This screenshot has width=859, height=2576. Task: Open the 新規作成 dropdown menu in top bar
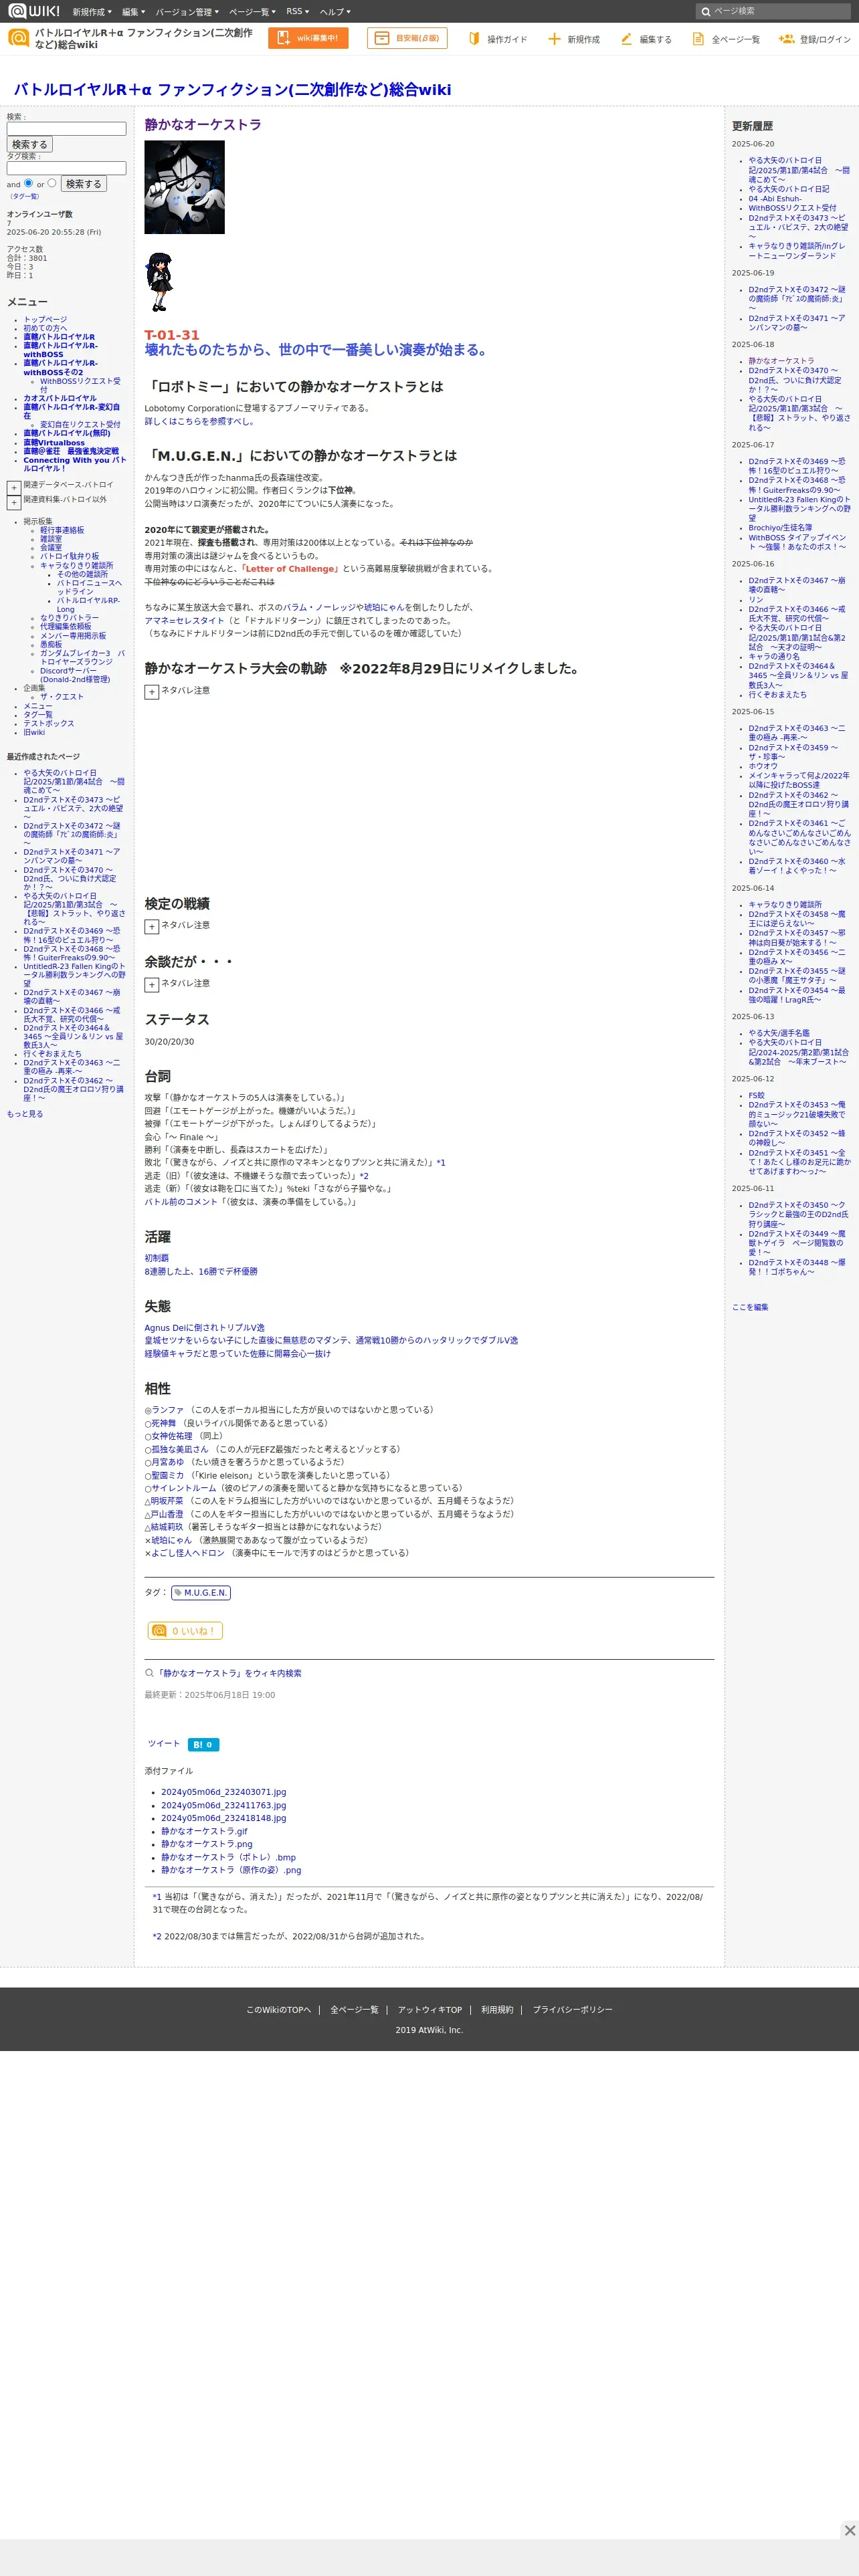coord(92,11)
